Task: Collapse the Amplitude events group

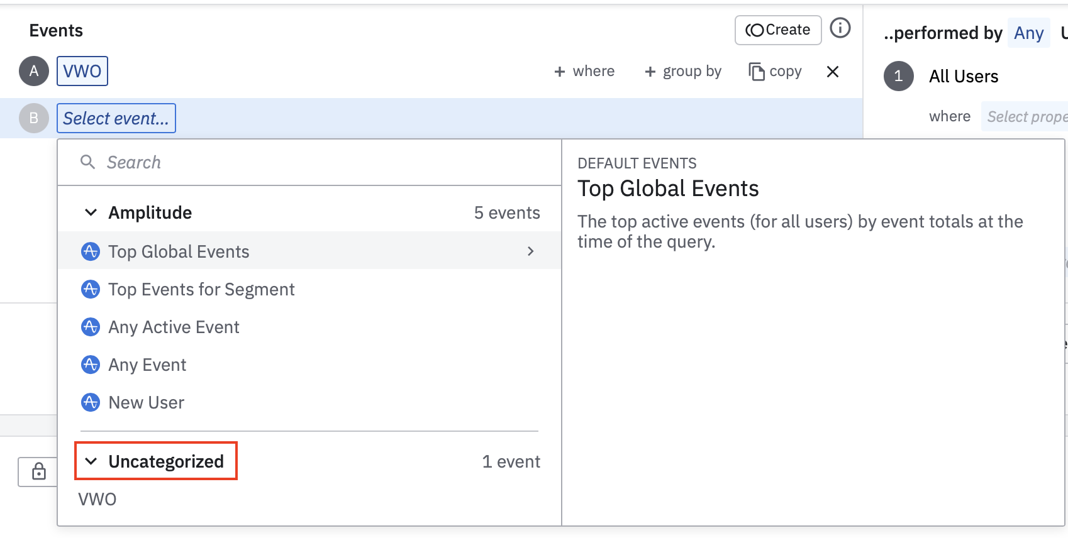Action: 91,212
